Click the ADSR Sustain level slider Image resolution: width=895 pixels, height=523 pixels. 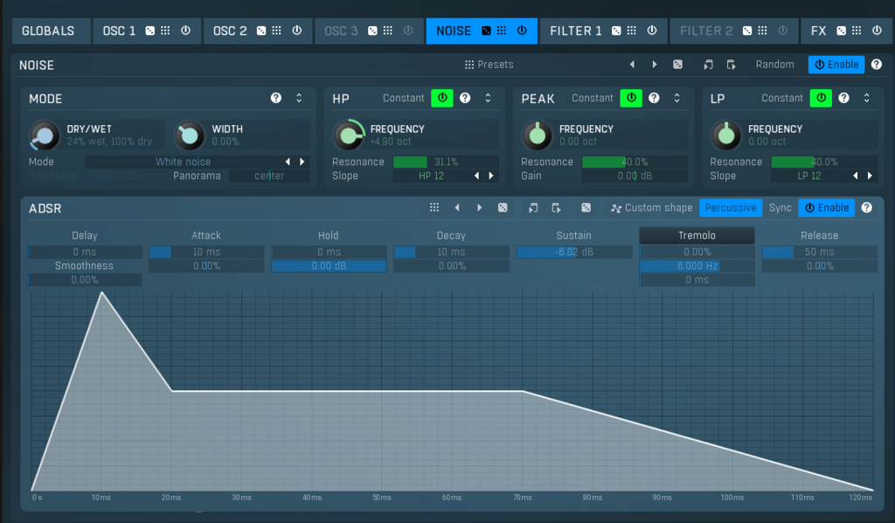[574, 252]
